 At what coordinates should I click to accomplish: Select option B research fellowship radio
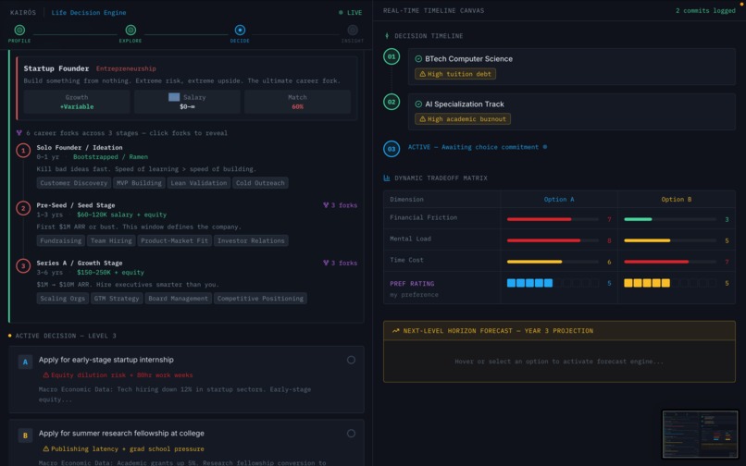point(351,434)
